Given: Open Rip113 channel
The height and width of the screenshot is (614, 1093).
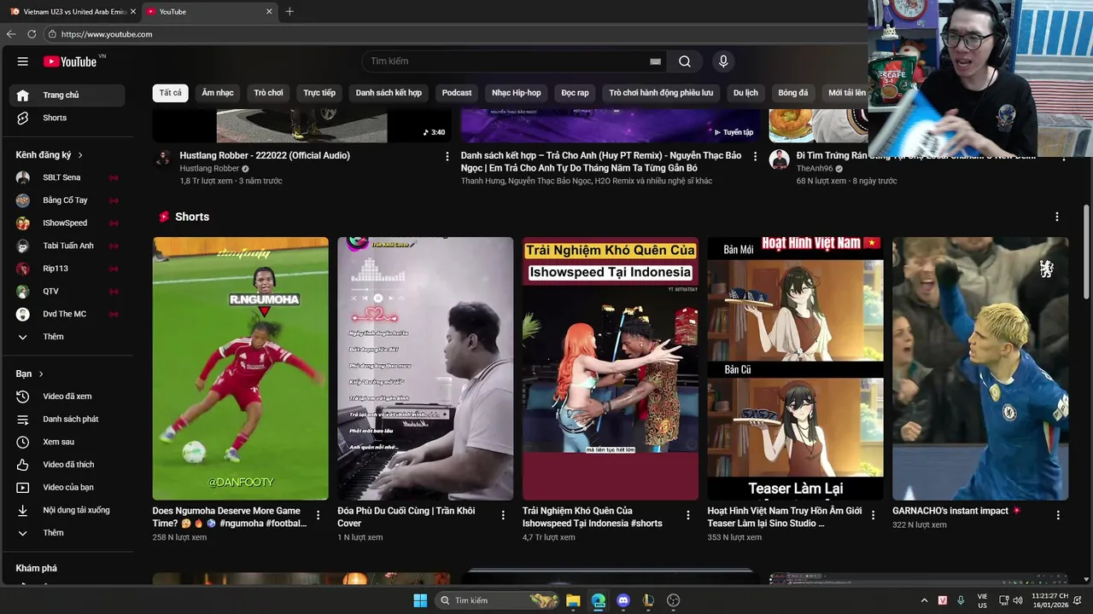Looking at the screenshot, I should tap(67, 269).
